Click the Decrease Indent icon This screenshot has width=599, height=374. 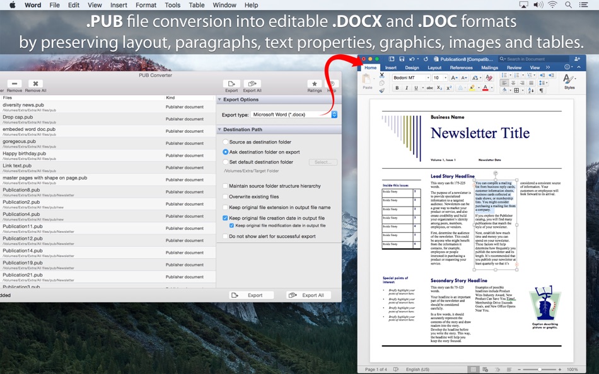click(x=542, y=75)
